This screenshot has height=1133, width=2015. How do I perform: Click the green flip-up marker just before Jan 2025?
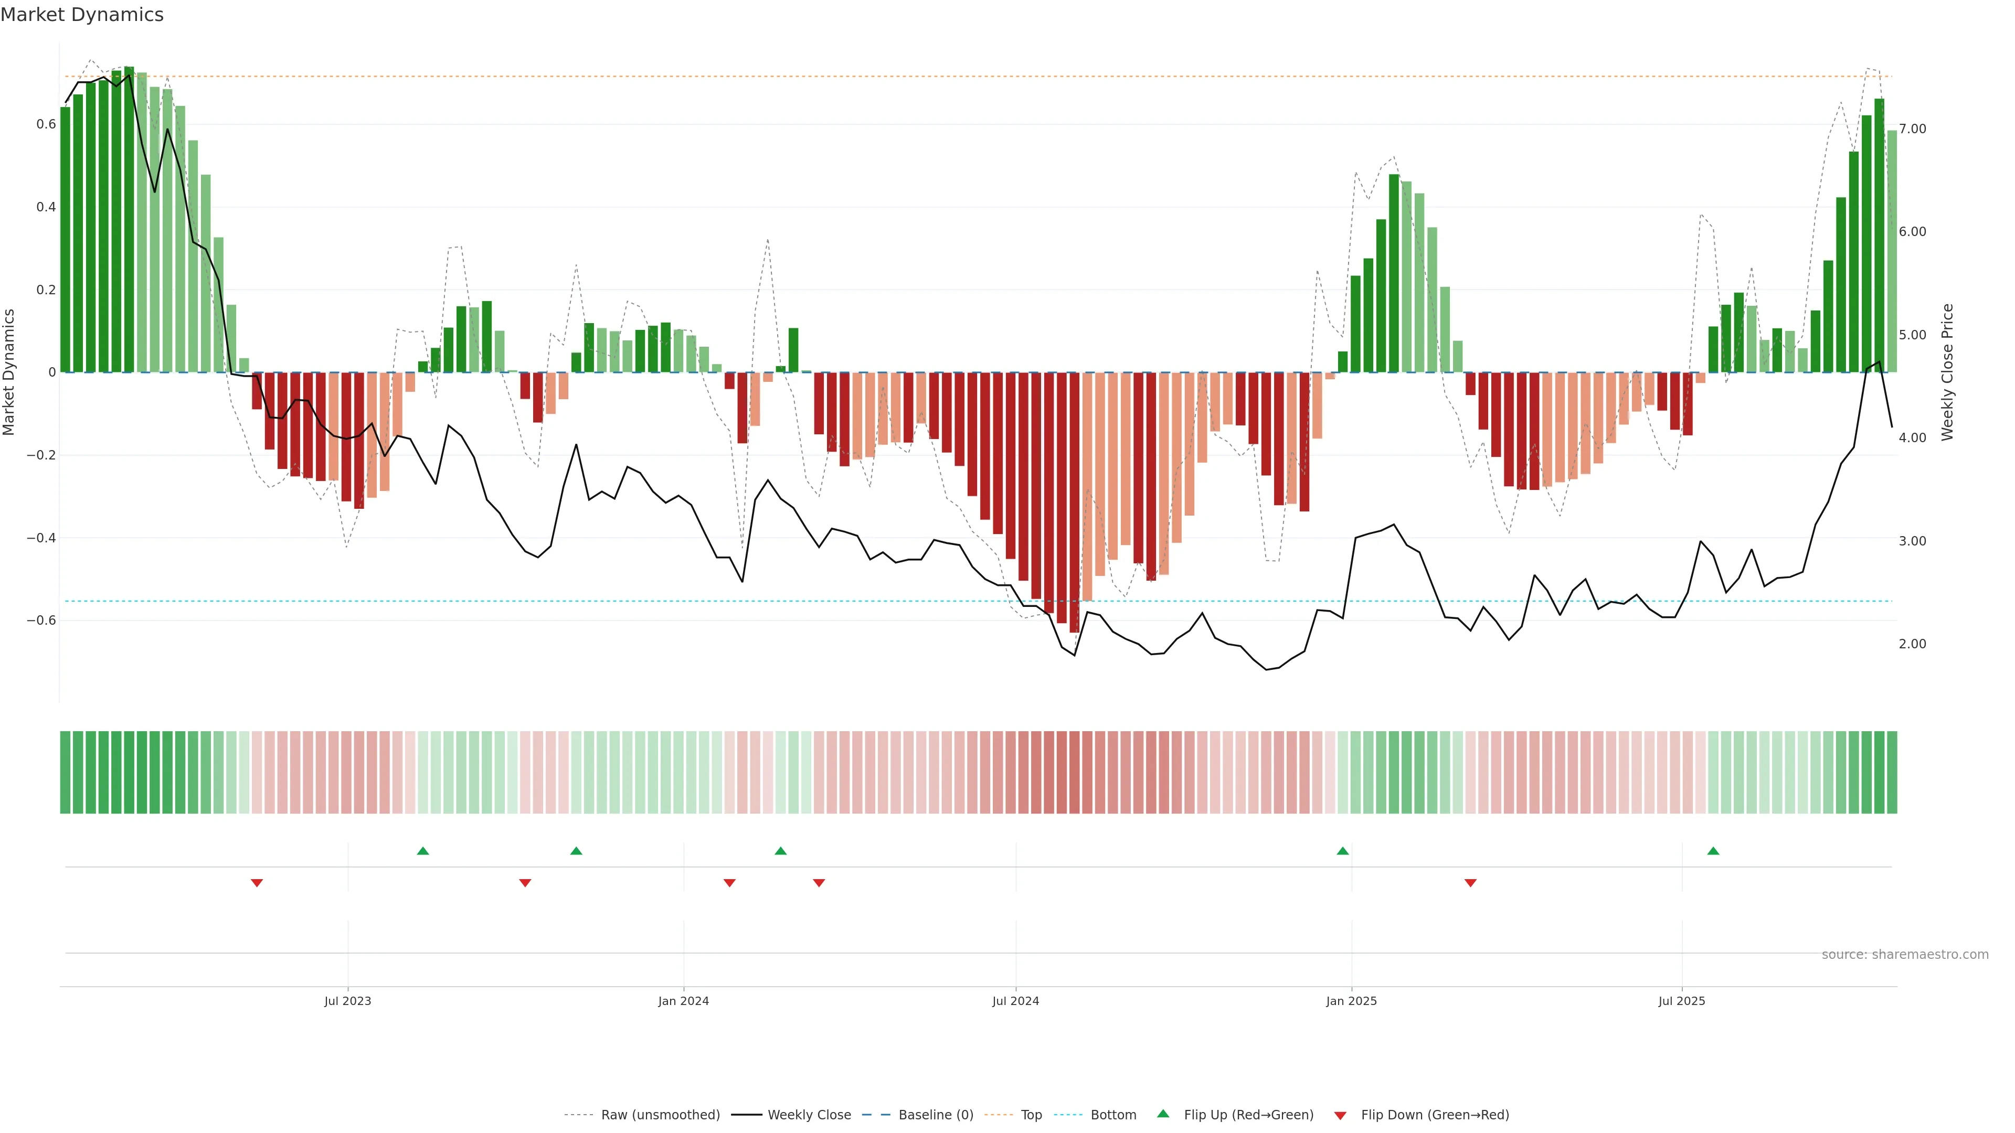tap(1343, 851)
